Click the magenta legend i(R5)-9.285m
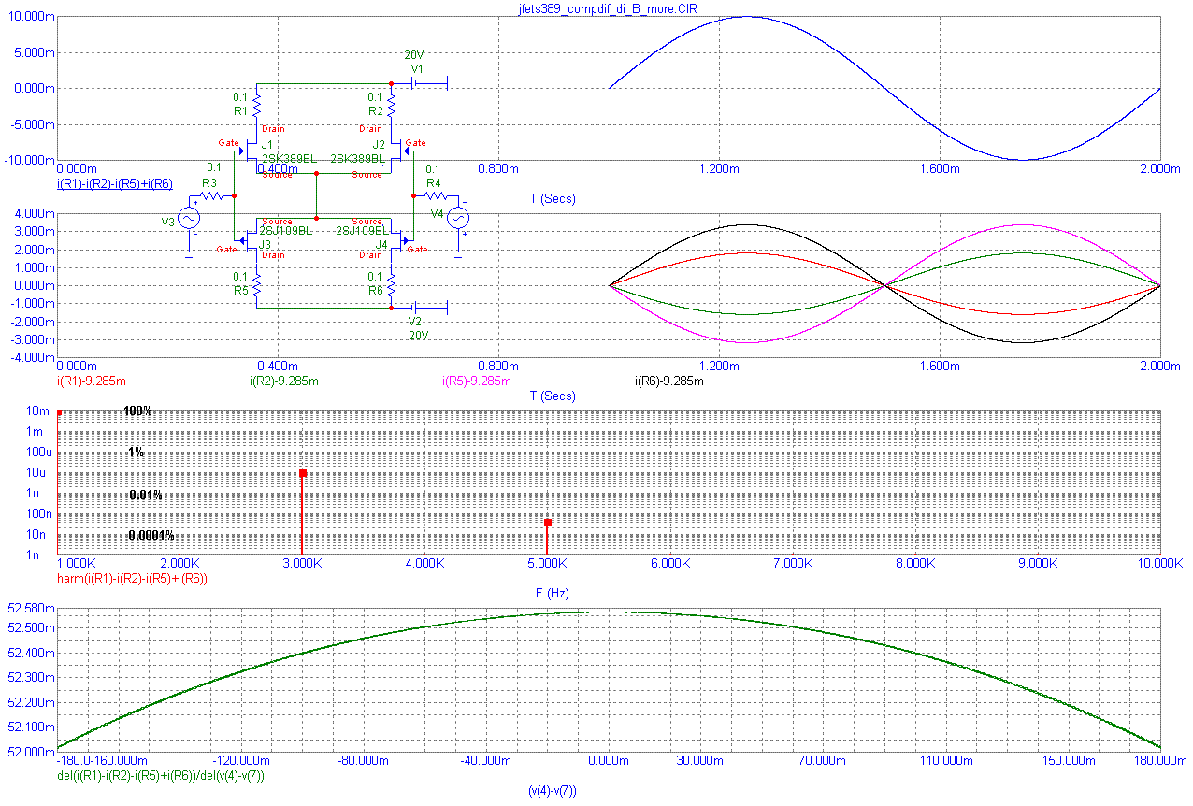Viewport: 1193px width, 806px height. click(x=477, y=381)
